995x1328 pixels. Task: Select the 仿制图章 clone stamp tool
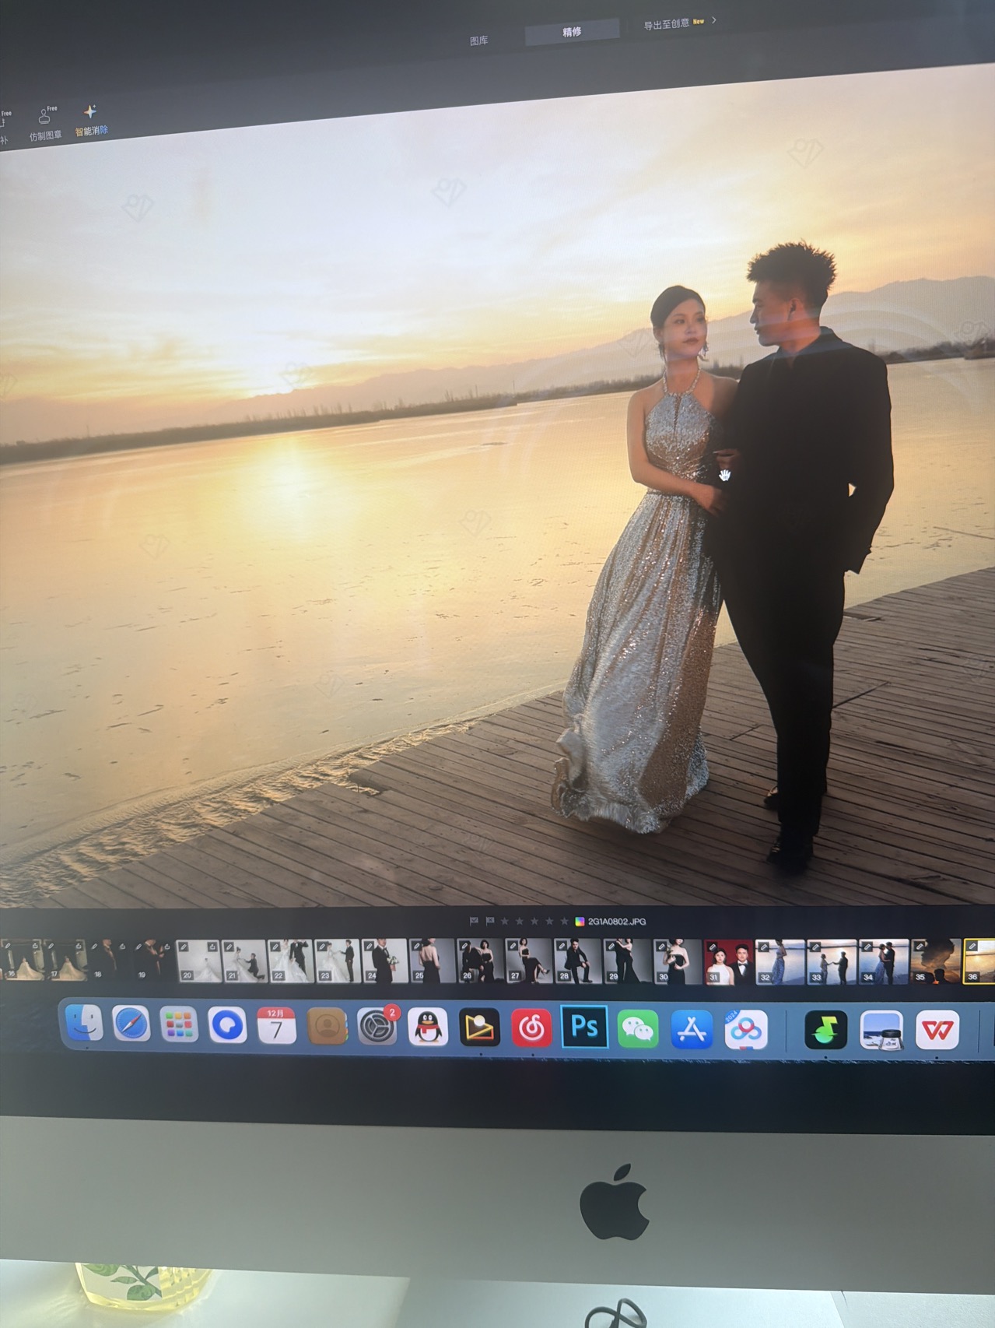coord(45,124)
